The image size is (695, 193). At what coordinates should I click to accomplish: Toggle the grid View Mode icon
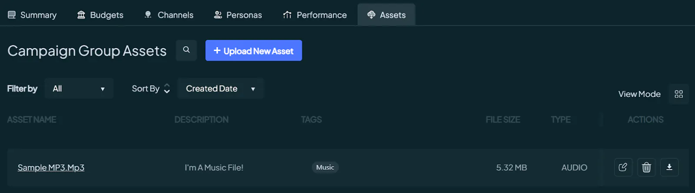(x=678, y=94)
